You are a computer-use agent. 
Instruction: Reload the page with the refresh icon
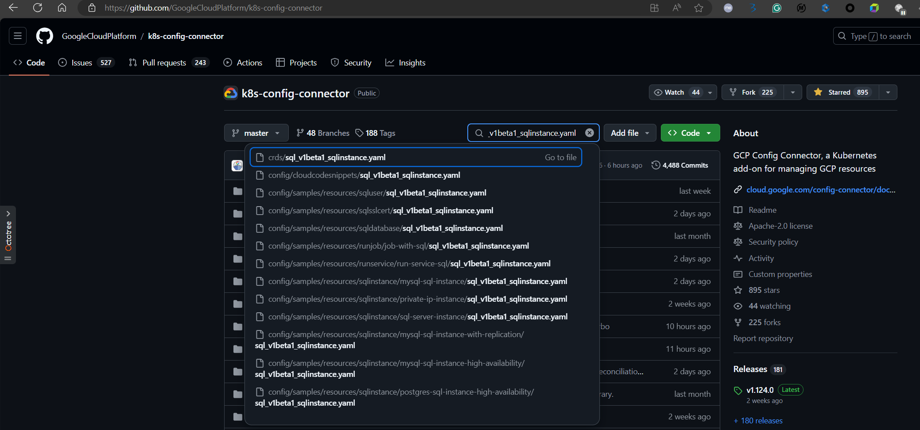(38, 8)
